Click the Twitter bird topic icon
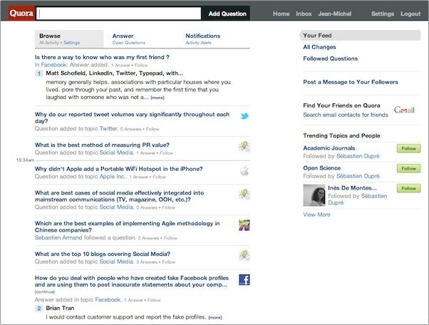Viewport: 429px width, 325px height. point(244,116)
